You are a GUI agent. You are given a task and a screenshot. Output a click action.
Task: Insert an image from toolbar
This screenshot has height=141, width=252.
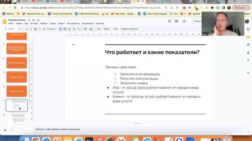tap(69, 29)
